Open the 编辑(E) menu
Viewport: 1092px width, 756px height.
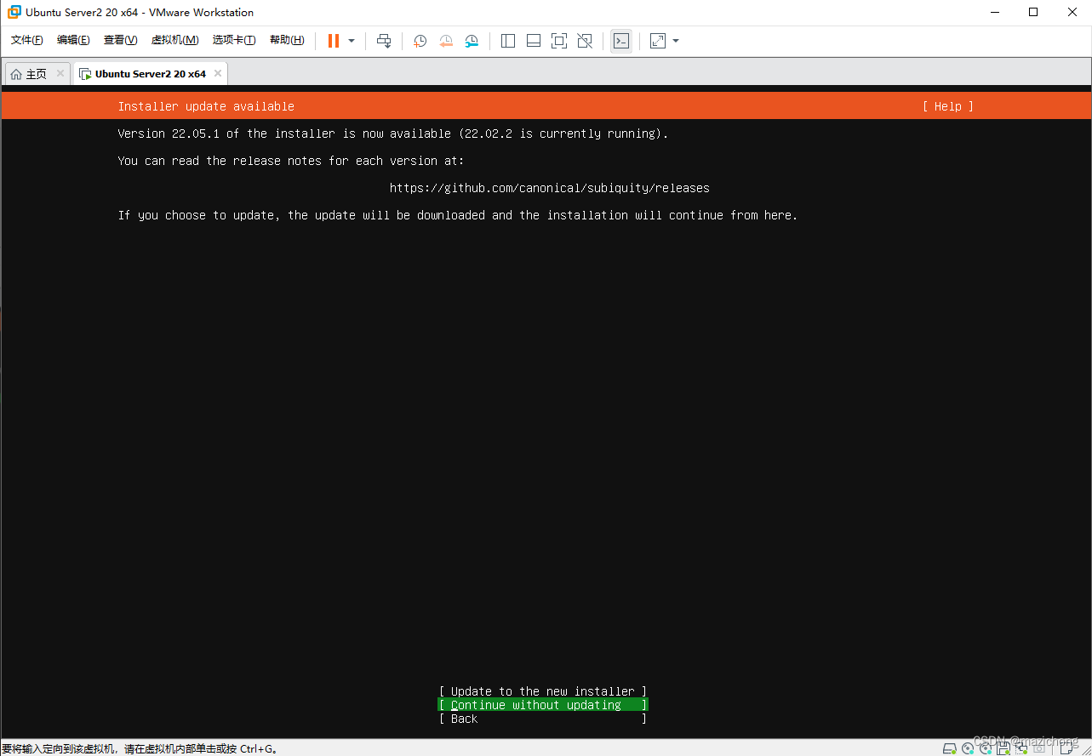tap(73, 40)
